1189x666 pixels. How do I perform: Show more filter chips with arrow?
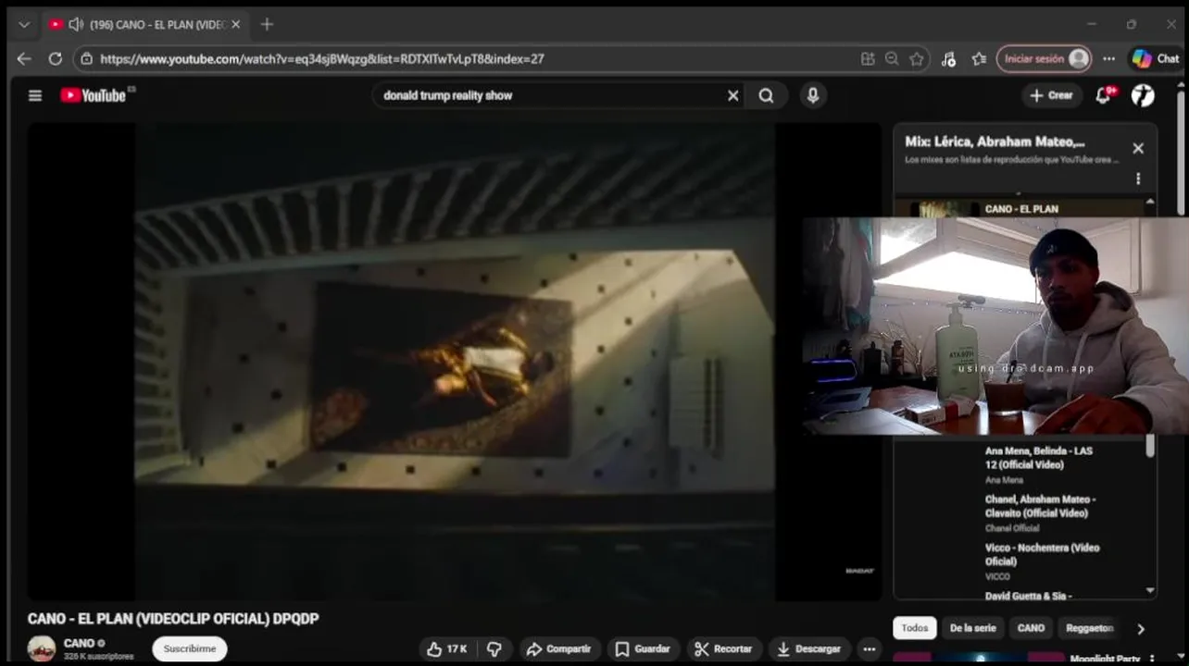1140,628
